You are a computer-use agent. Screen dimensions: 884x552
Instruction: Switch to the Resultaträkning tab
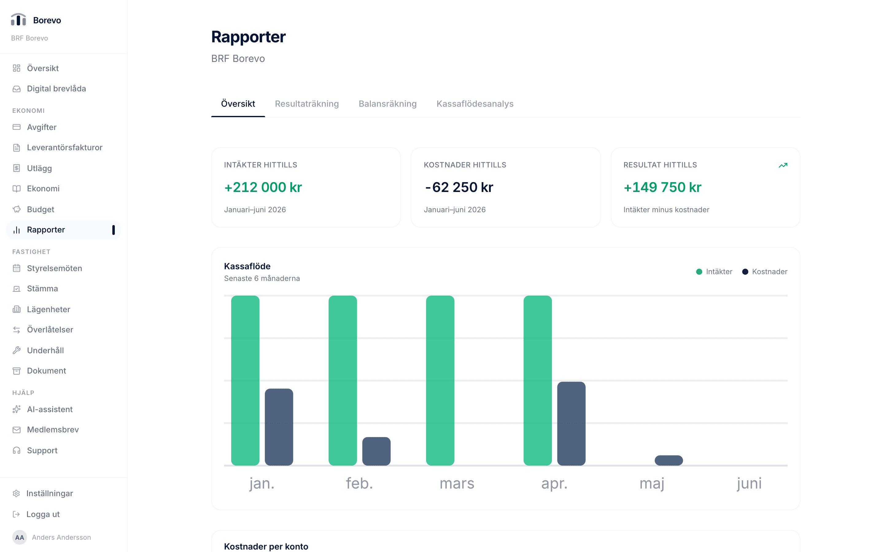(307, 104)
